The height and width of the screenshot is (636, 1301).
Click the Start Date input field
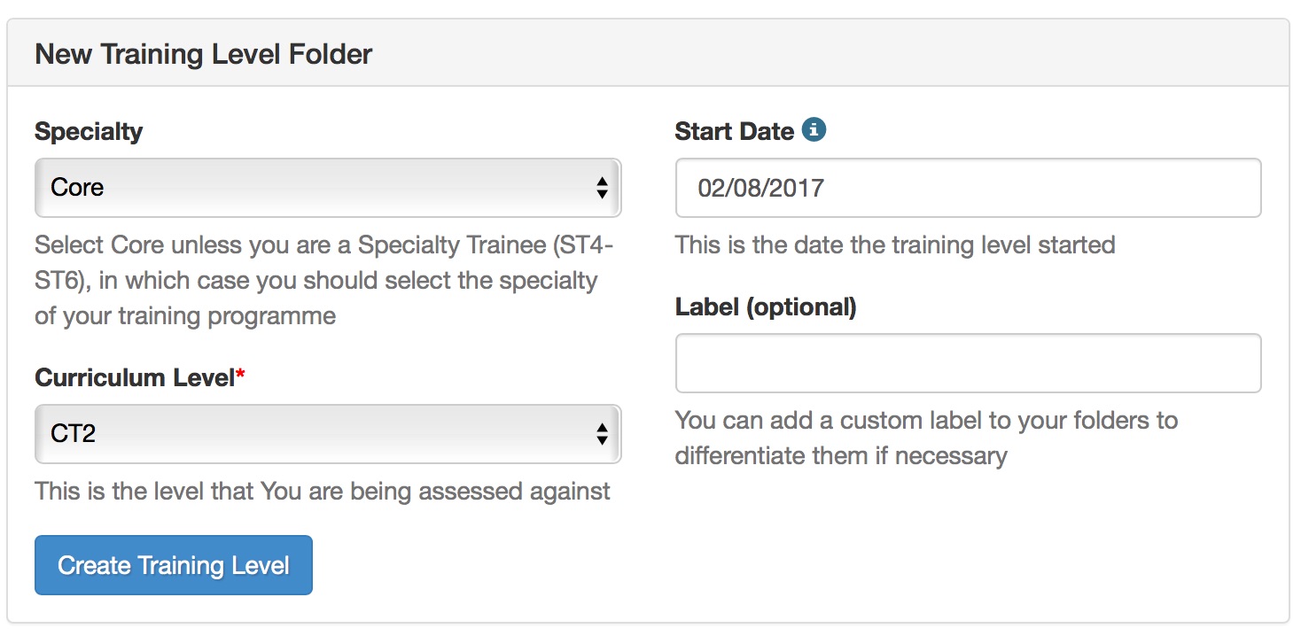(968, 188)
